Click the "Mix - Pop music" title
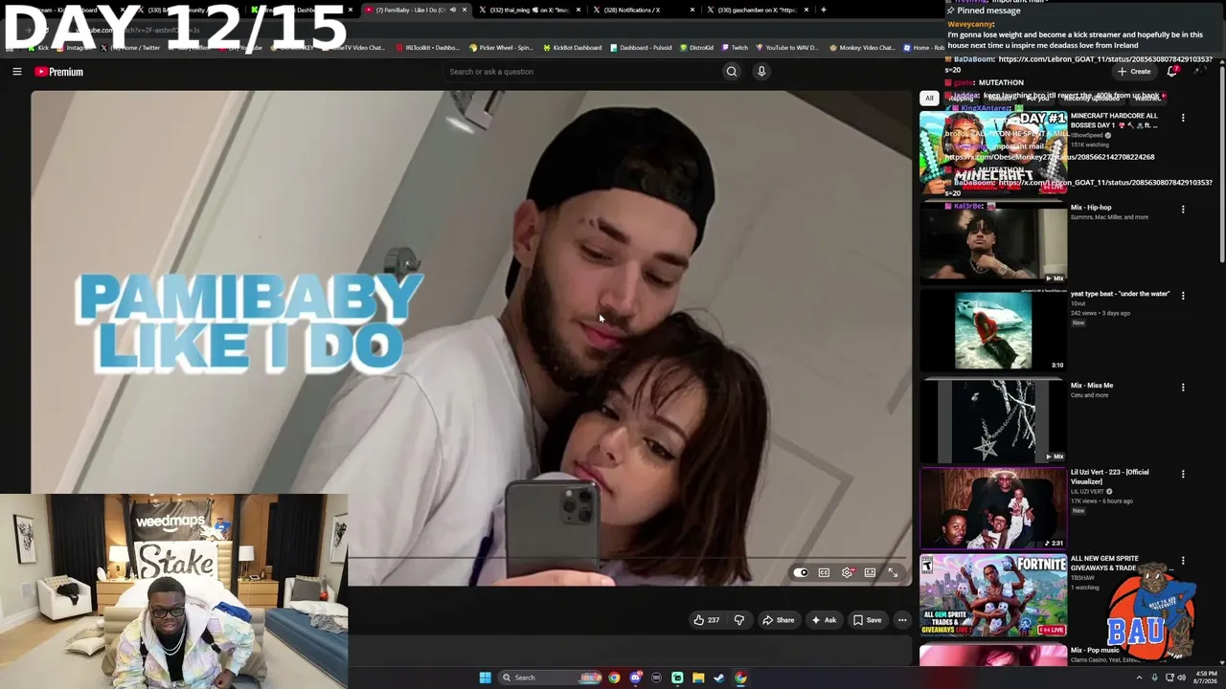This screenshot has width=1226, height=689. pos(1095,650)
